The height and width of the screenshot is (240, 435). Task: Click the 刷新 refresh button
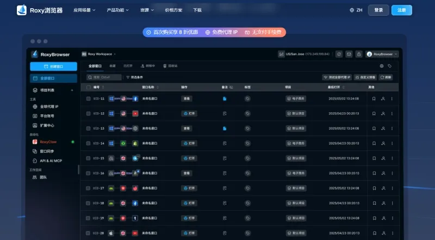tap(386, 77)
